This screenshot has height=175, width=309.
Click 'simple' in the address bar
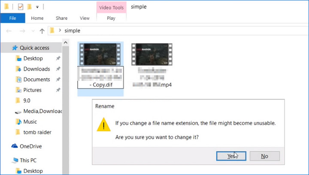tap(73, 31)
